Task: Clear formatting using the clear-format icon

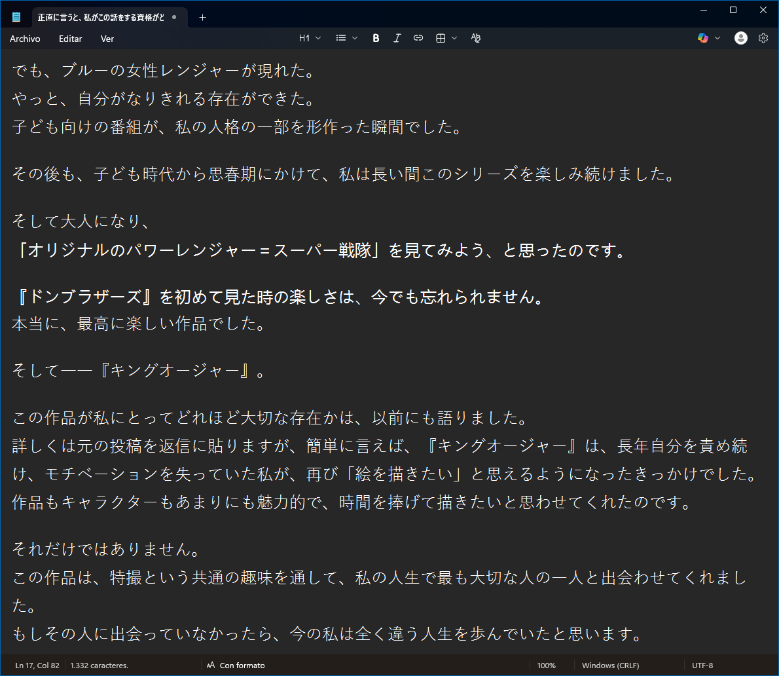Action: point(476,38)
